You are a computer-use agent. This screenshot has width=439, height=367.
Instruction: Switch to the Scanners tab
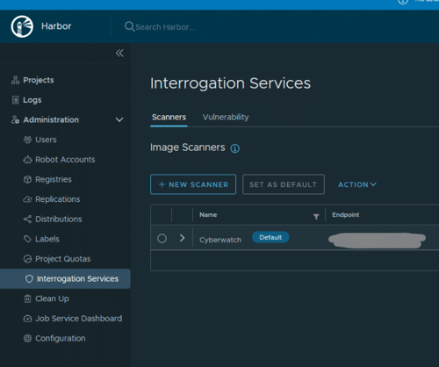(169, 117)
